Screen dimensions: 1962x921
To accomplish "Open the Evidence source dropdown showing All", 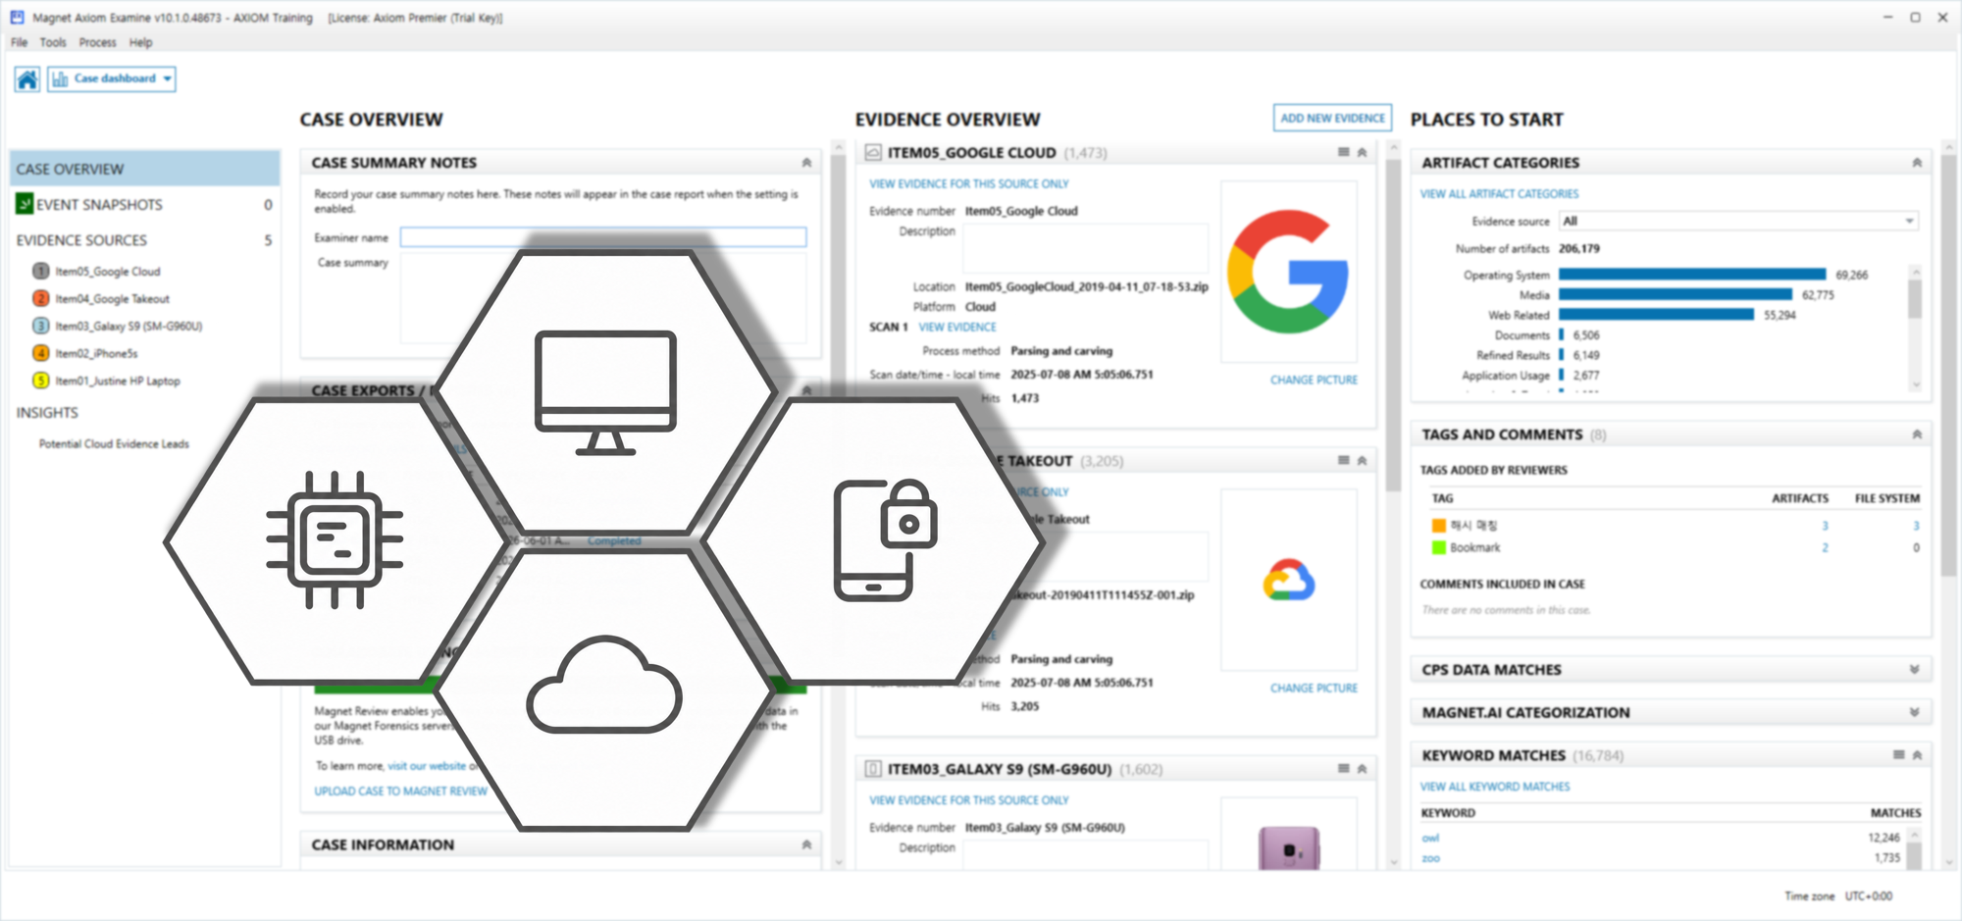I will (x=1738, y=222).
